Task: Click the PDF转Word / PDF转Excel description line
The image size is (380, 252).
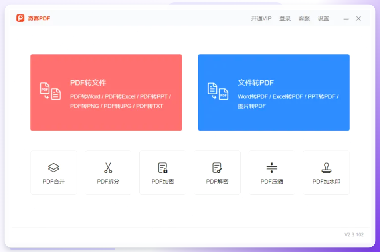Action: click(121, 97)
